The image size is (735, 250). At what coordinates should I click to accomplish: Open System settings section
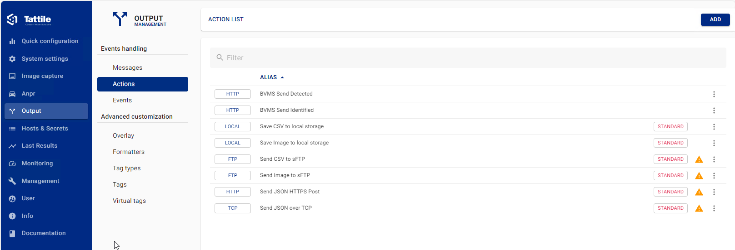(x=46, y=59)
